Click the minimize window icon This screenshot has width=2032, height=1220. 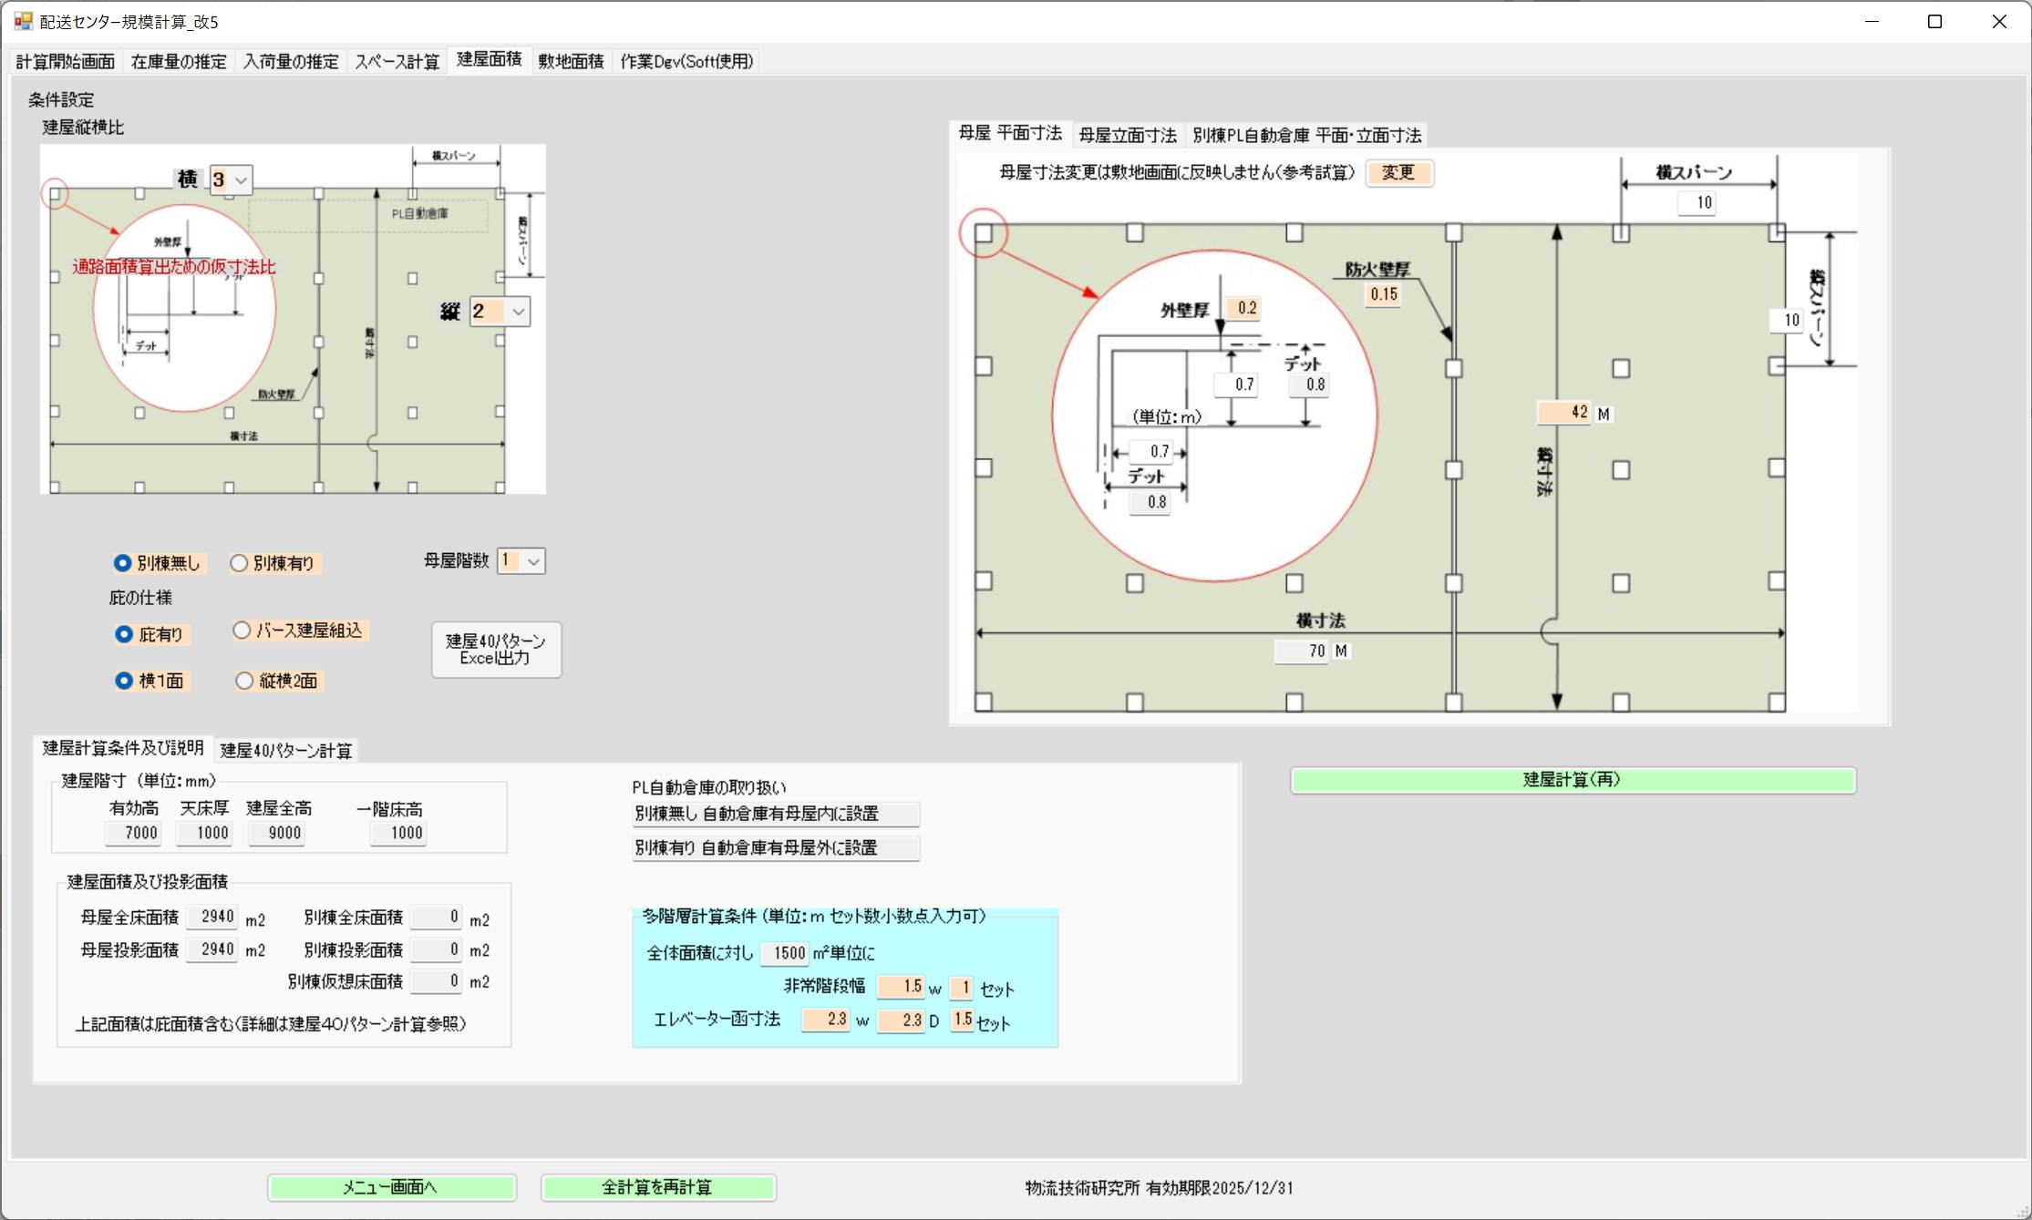tap(1872, 21)
